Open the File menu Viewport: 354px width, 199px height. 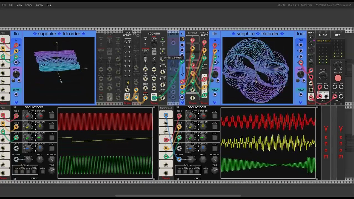click(4, 5)
